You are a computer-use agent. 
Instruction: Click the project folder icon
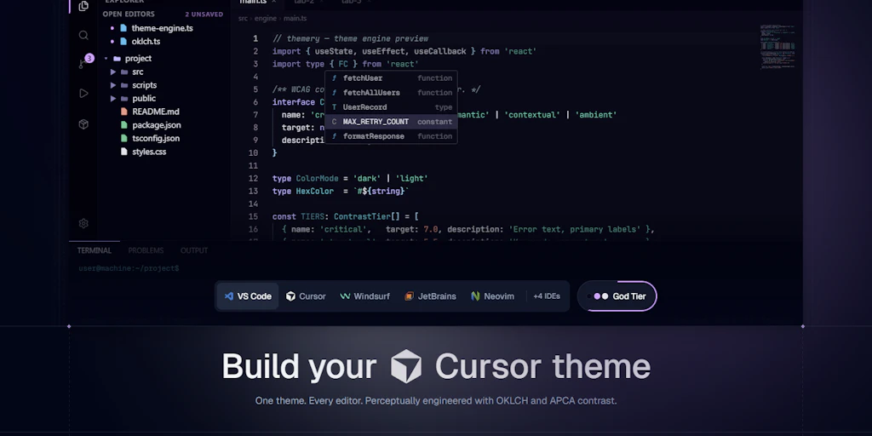pos(117,59)
